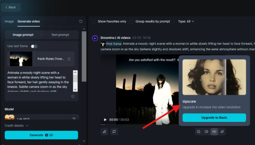Delete the uploaded frank-flores image
This screenshot has height=145, width=255.
69,59
